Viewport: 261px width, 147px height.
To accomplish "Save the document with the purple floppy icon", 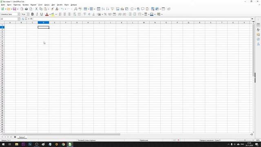I will (15, 9).
